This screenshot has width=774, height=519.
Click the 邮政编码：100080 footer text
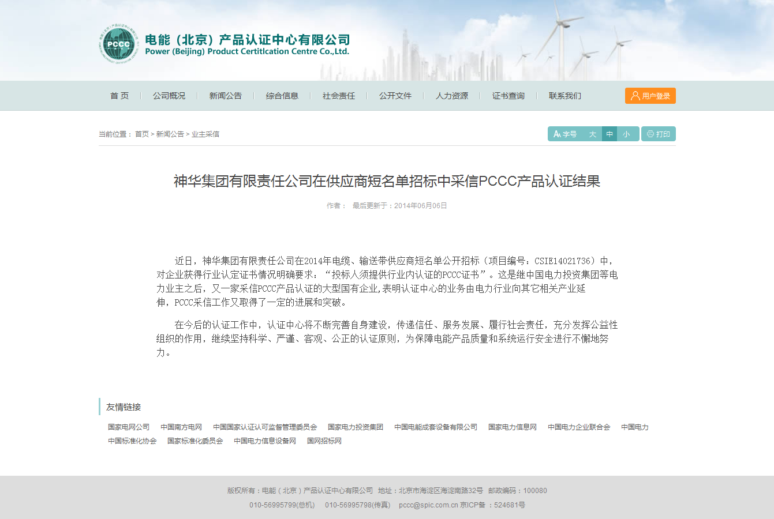click(518, 491)
